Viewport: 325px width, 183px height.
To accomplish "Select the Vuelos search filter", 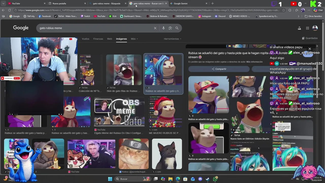I will [x=86, y=39].
